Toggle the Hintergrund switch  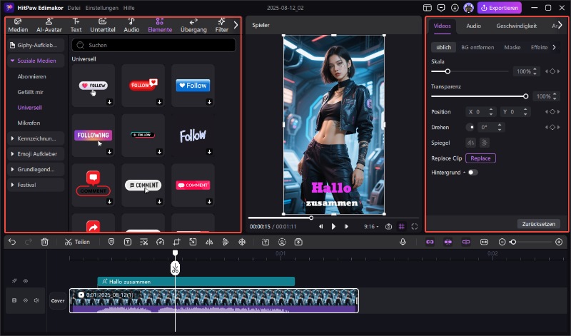(x=473, y=172)
